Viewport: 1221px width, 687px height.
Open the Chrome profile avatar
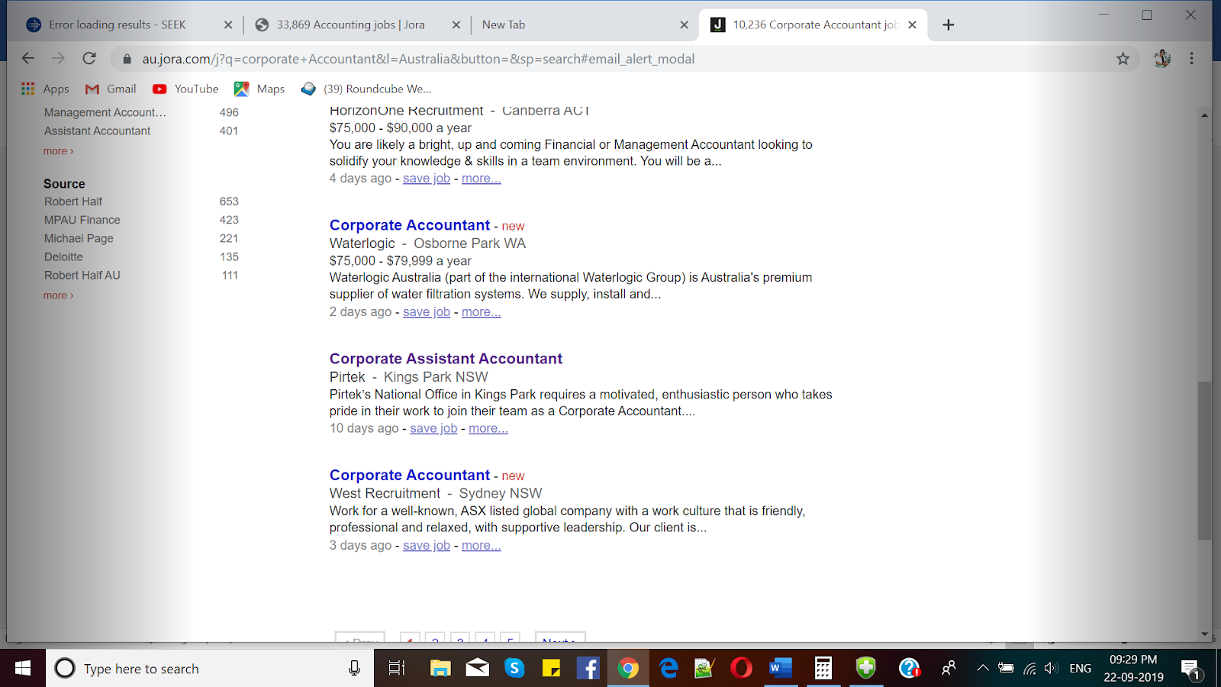tap(1161, 59)
